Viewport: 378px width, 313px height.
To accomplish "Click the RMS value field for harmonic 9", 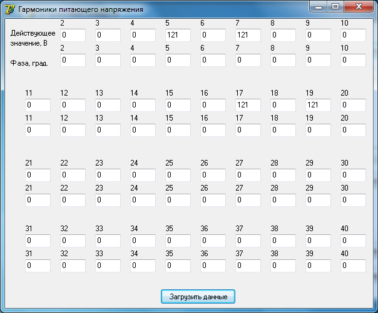I will coord(318,35).
